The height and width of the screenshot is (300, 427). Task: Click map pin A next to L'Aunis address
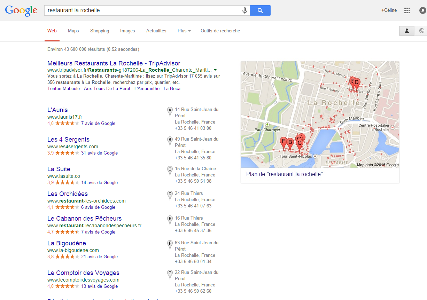click(x=170, y=111)
